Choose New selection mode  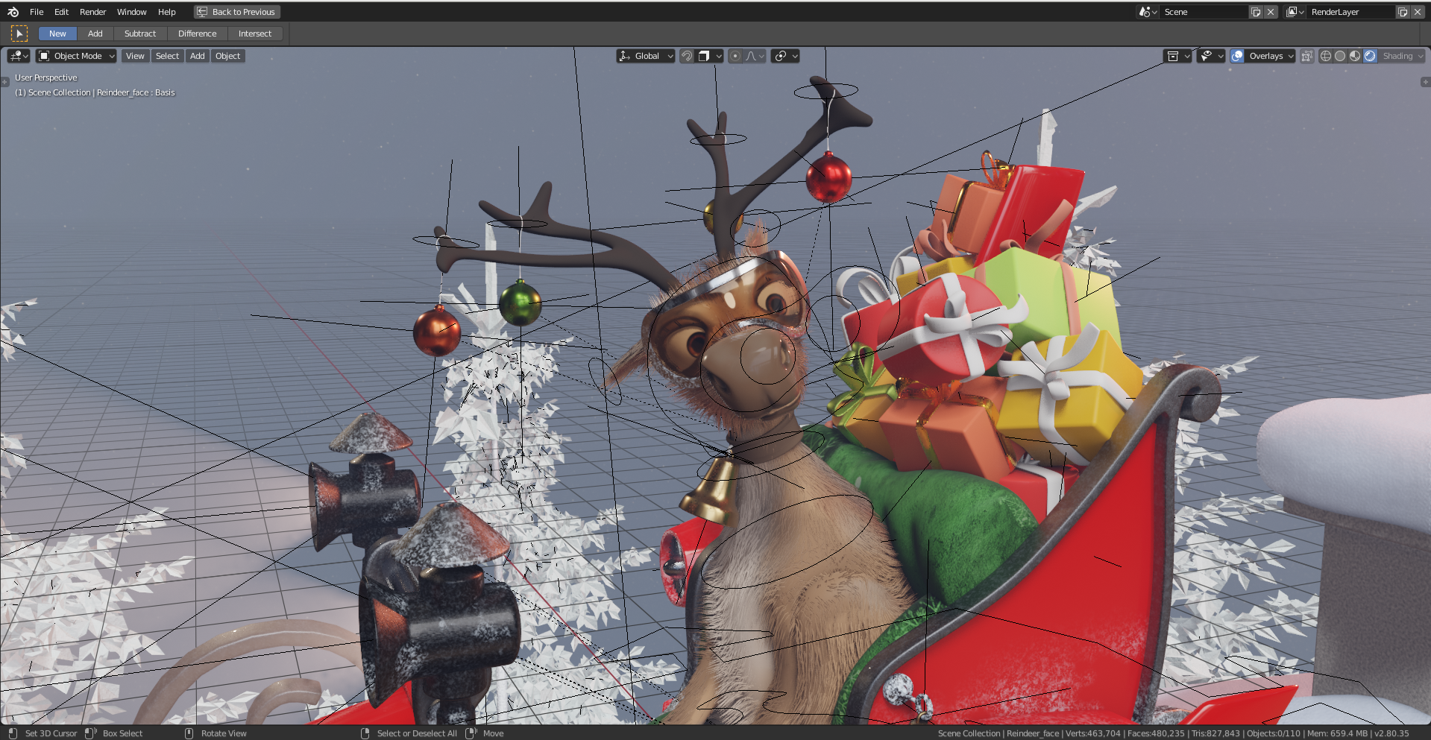click(57, 34)
